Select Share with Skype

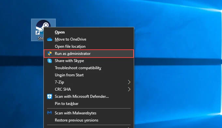(89, 61)
